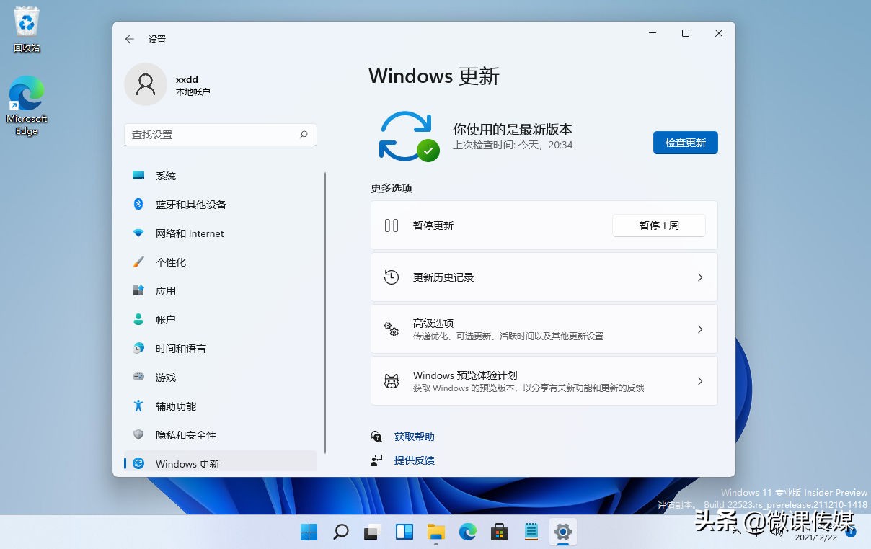Open Task View on the taskbar

(373, 532)
